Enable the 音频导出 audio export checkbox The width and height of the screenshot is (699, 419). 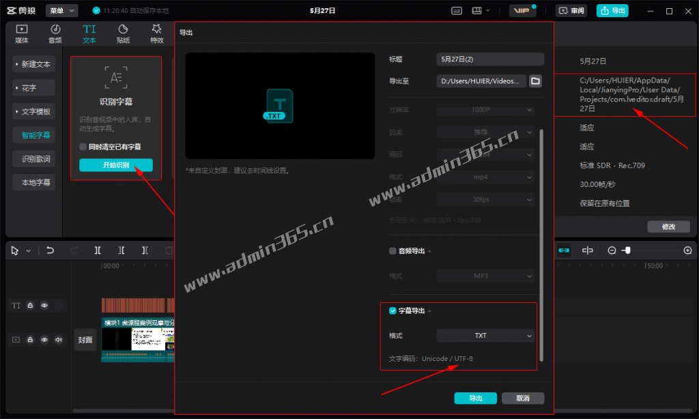coord(393,251)
